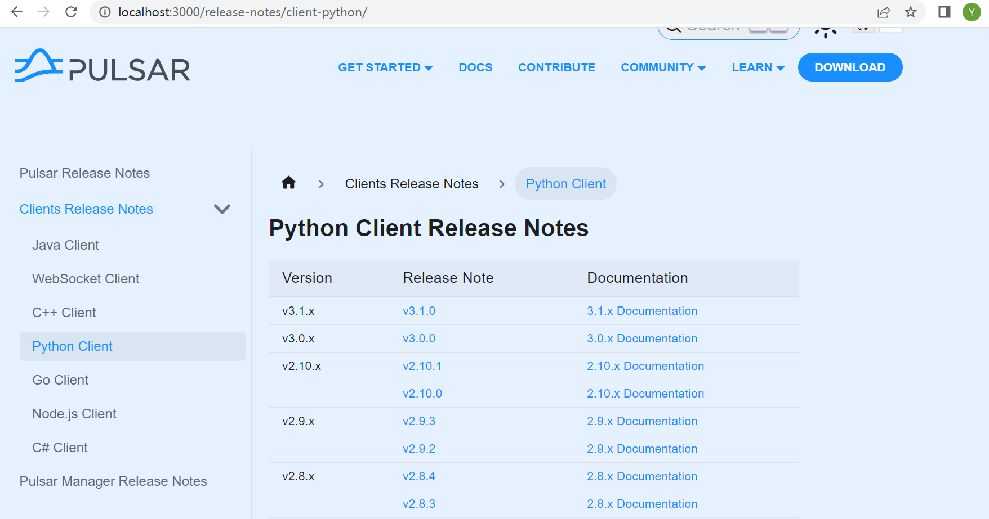989x519 pixels.
Task: Click the Documentation column header
Action: 638,278
